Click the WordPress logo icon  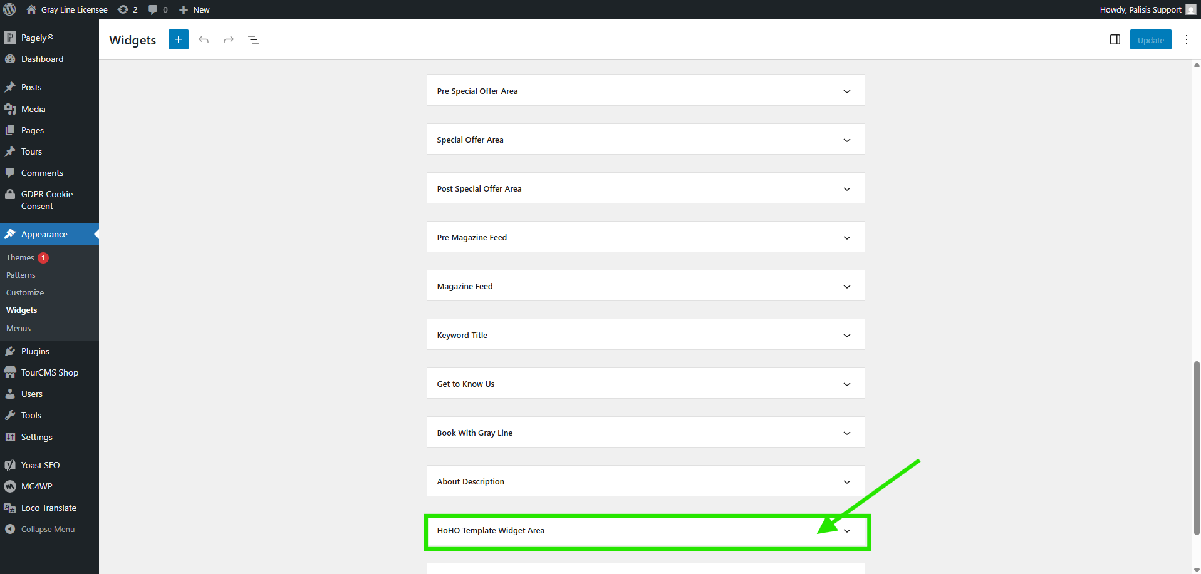9,9
